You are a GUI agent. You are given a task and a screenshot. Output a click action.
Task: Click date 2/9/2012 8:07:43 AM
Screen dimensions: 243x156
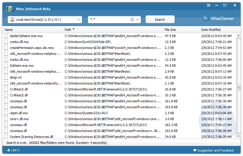pyautogui.click(x=216, y=54)
